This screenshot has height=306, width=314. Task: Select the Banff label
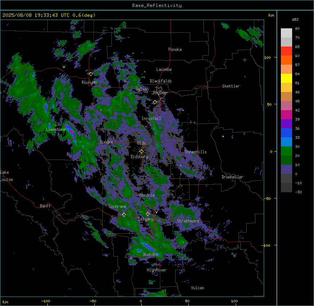(x=45, y=206)
